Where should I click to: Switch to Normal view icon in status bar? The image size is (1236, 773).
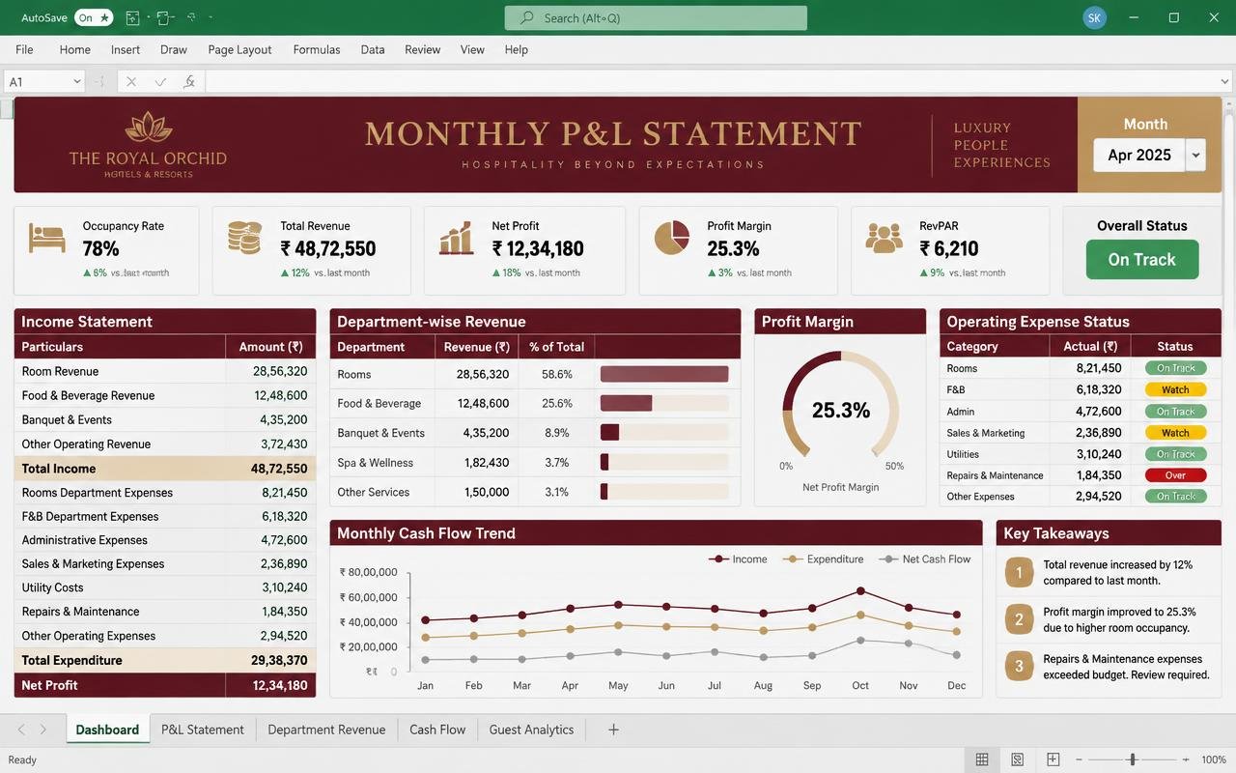982,759
